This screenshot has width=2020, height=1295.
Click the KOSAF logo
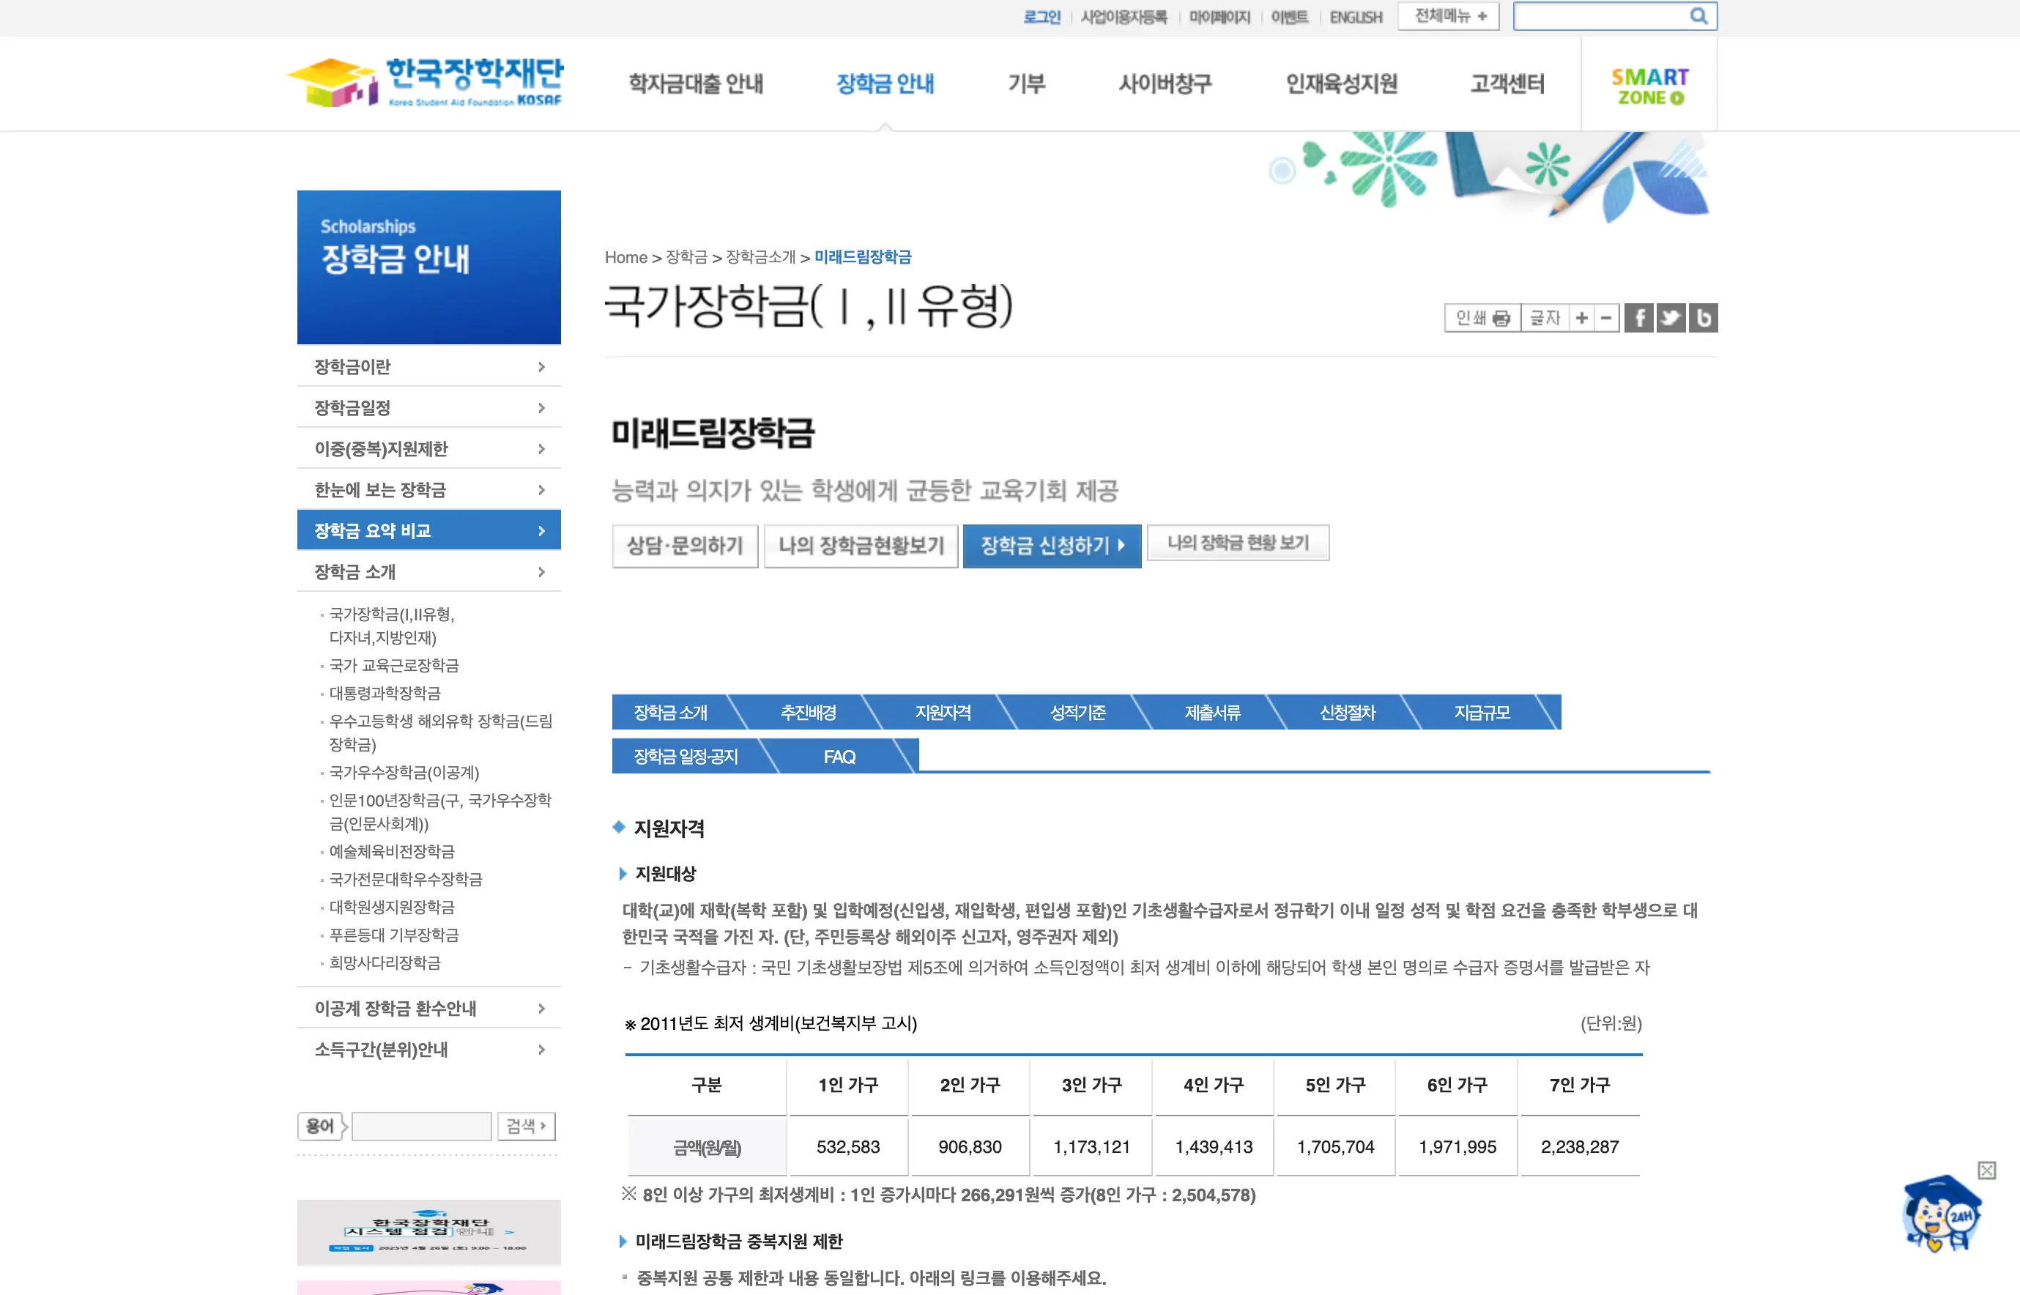[x=426, y=83]
